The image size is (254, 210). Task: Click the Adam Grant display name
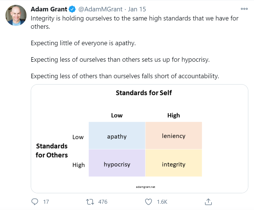[x=49, y=9]
